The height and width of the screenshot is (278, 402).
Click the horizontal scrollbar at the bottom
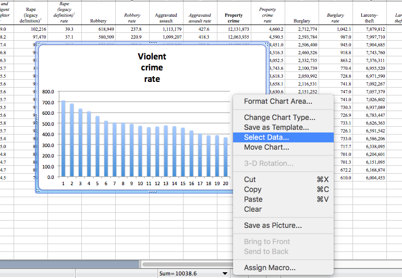point(188,264)
